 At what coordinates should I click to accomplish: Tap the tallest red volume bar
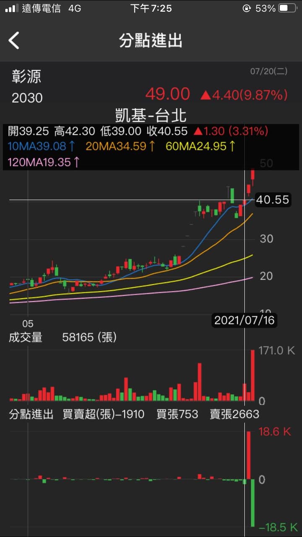[x=253, y=375]
